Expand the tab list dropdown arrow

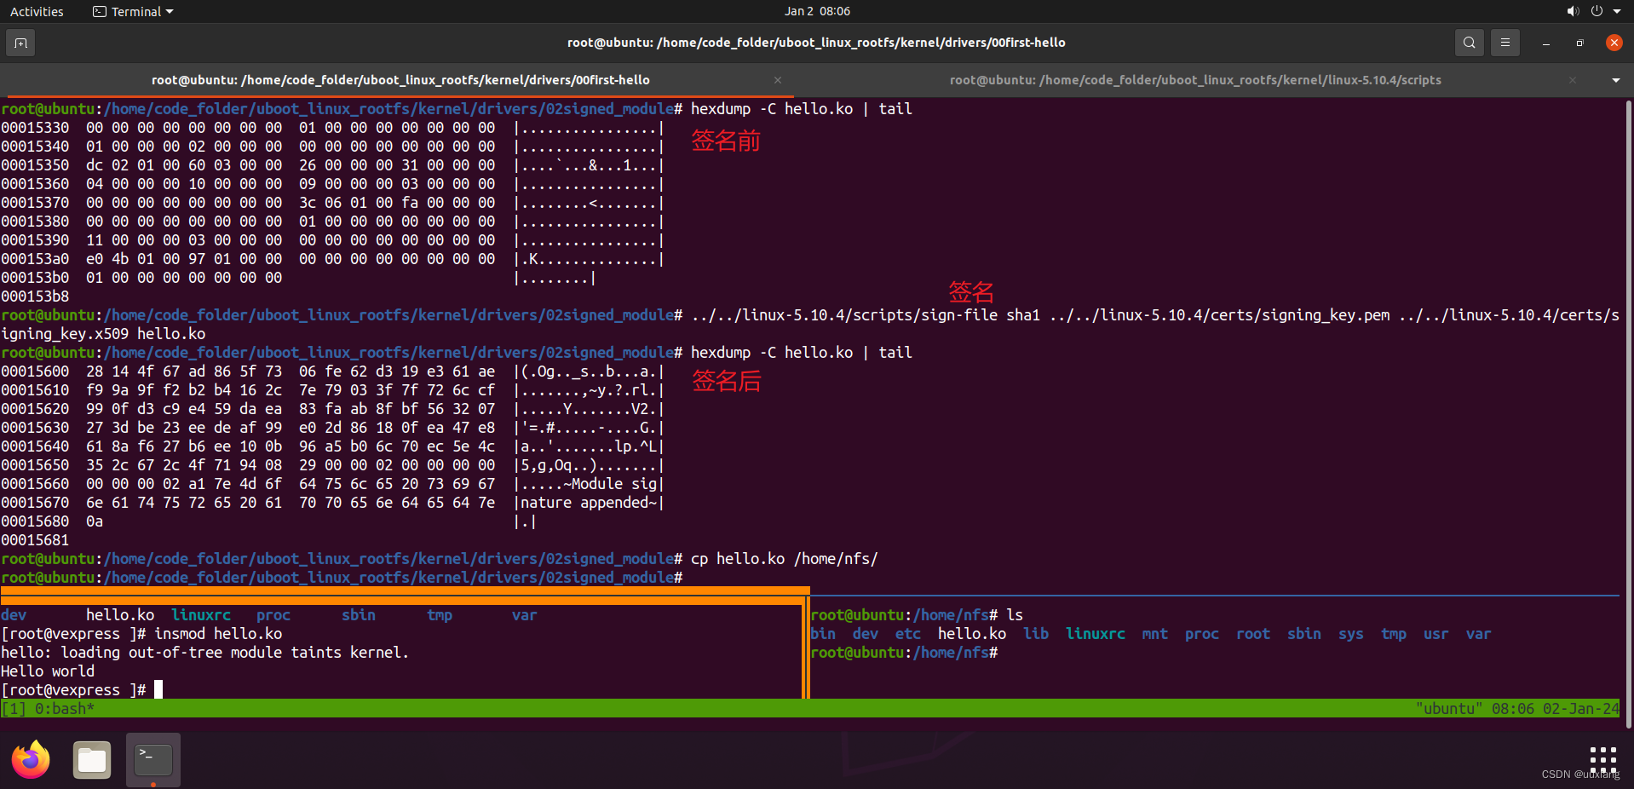(x=1616, y=80)
